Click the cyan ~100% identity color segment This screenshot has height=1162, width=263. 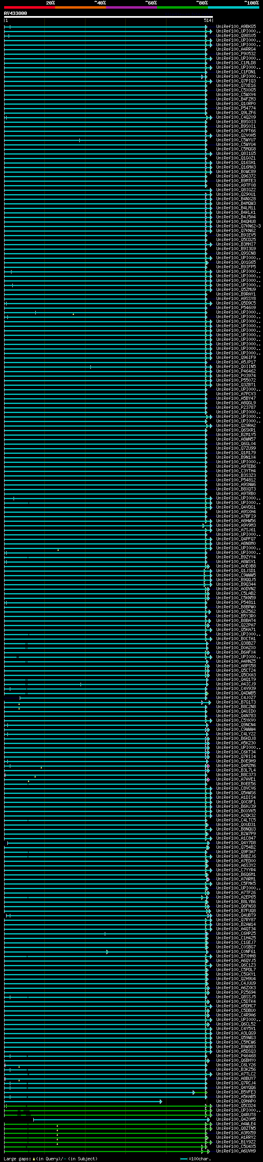(233, 8)
